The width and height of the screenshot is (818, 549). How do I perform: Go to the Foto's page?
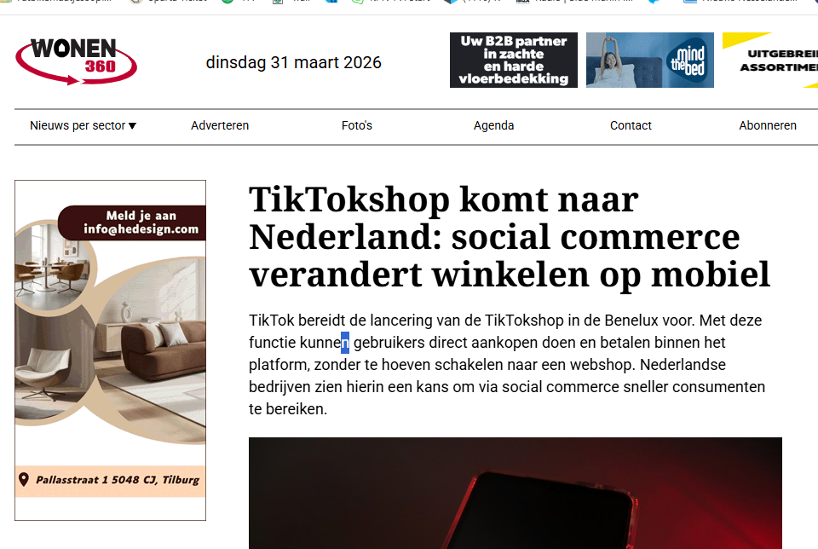point(357,126)
